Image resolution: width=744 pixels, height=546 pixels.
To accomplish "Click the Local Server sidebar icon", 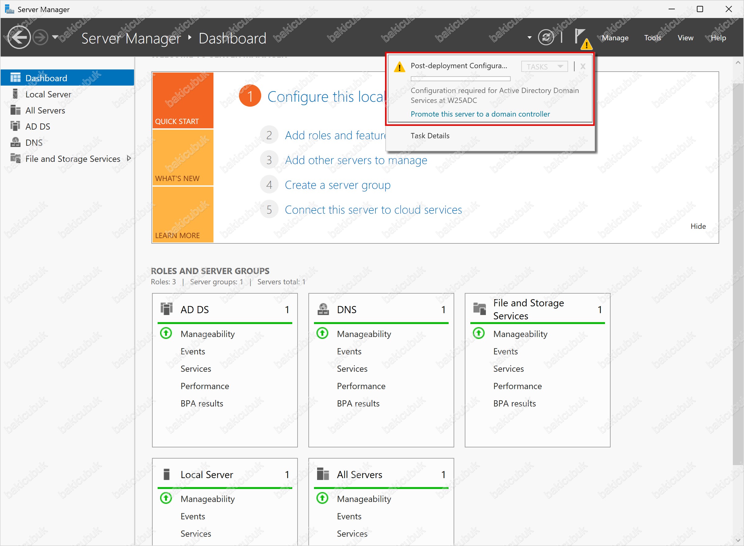I will click(15, 94).
